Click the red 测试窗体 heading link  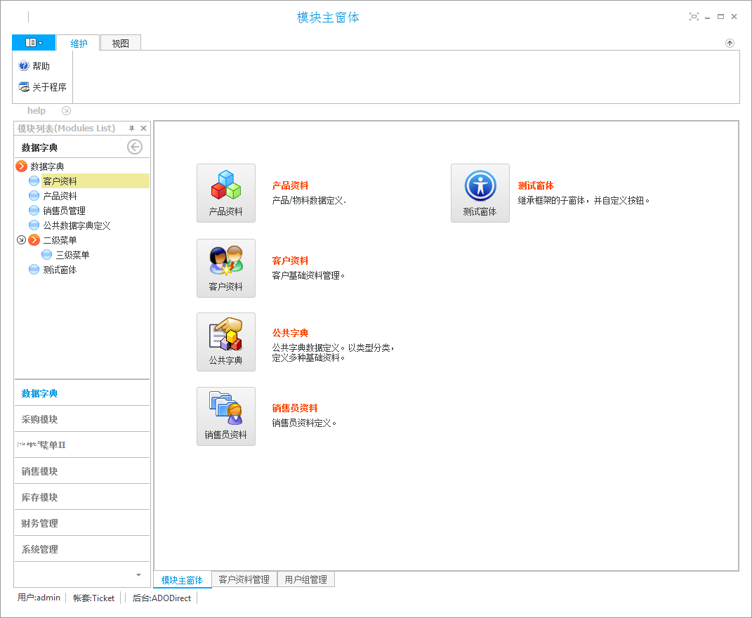[536, 185]
